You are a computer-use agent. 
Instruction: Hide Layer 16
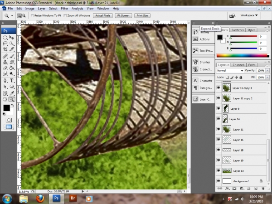pyautogui.click(x=219, y=140)
